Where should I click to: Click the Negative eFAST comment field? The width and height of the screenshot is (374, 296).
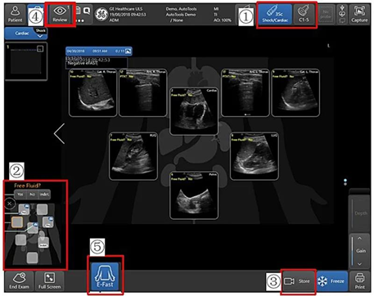point(97,63)
